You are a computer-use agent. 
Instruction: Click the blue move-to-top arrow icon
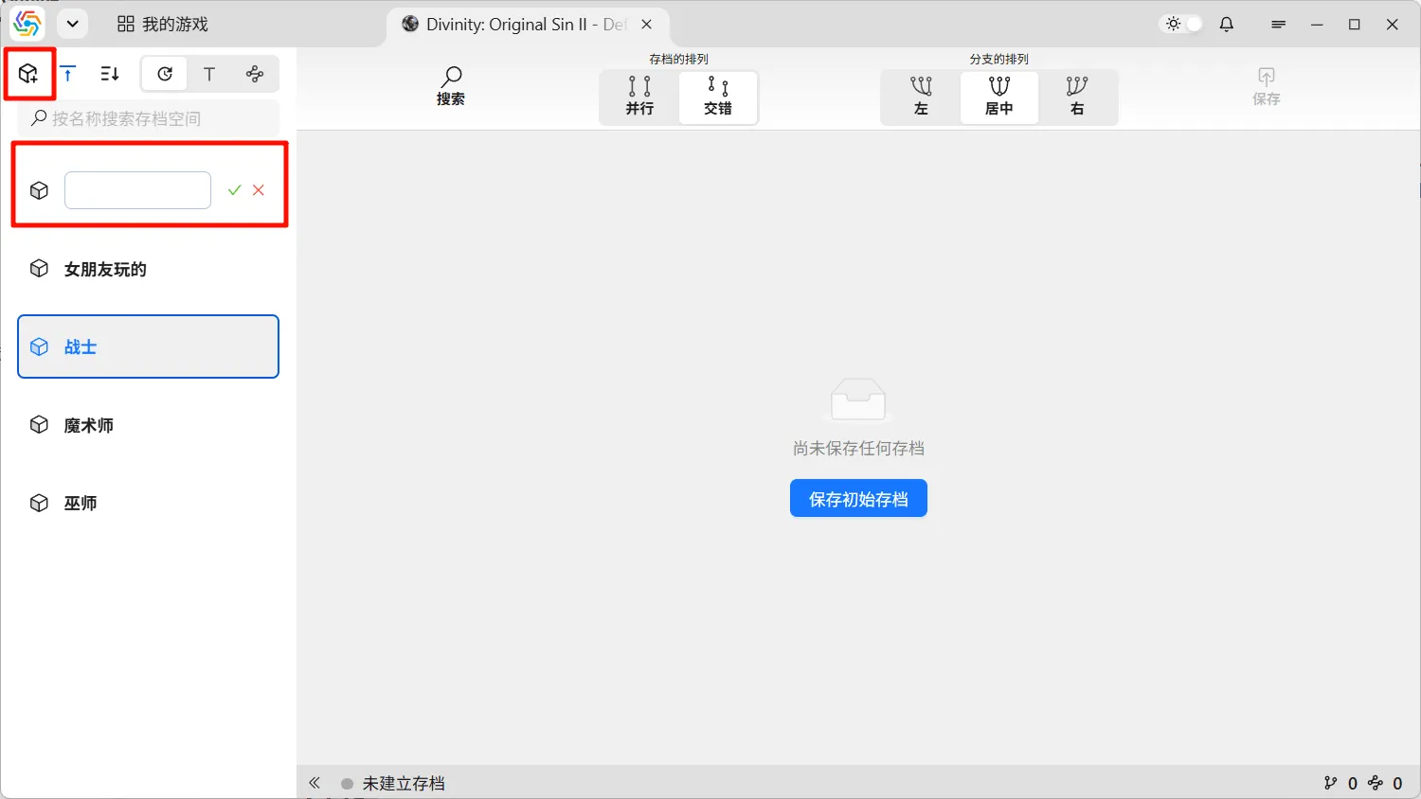tap(68, 74)
